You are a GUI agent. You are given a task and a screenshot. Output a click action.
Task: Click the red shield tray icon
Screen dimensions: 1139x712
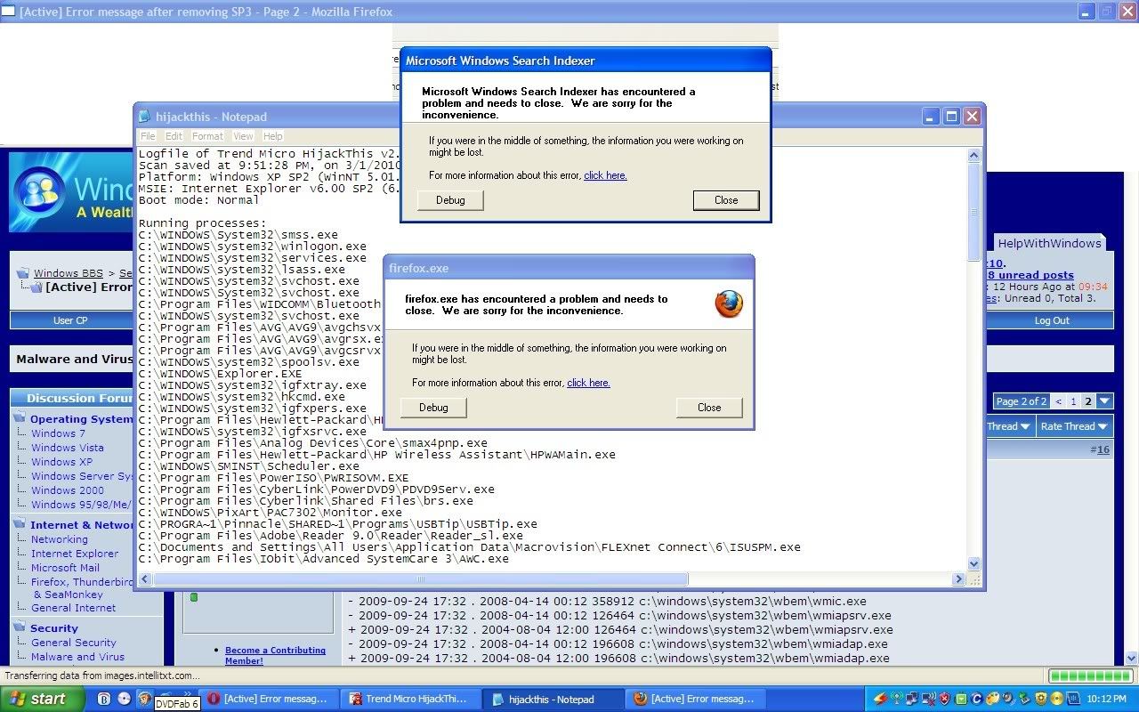pos(942,699)
